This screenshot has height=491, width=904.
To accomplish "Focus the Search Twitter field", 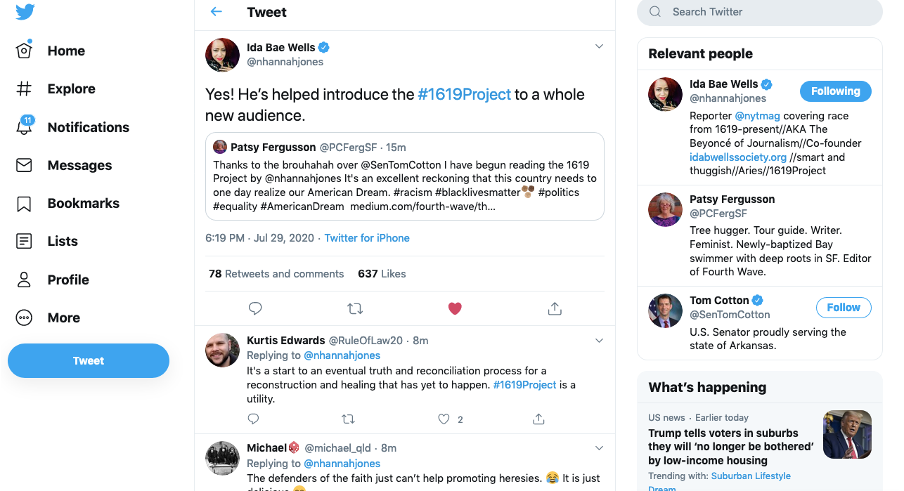I will pos(760,12).
